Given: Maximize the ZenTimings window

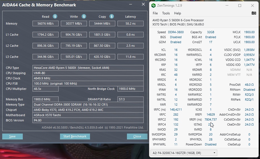Looking at the screenshot, I should pyautogui.click(x=240, y=6).
